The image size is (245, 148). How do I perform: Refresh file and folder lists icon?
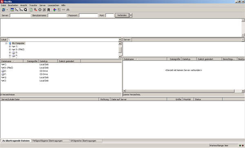pos(31,10)
